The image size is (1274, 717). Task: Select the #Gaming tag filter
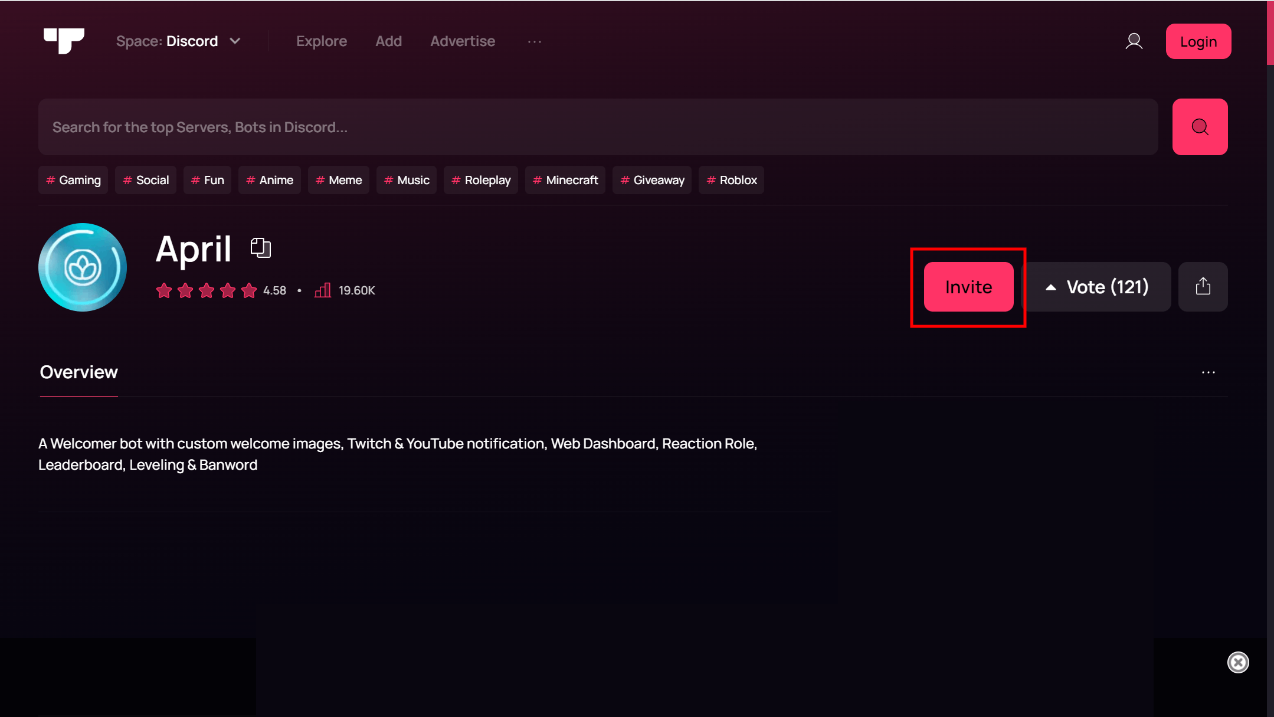[73, 180]
